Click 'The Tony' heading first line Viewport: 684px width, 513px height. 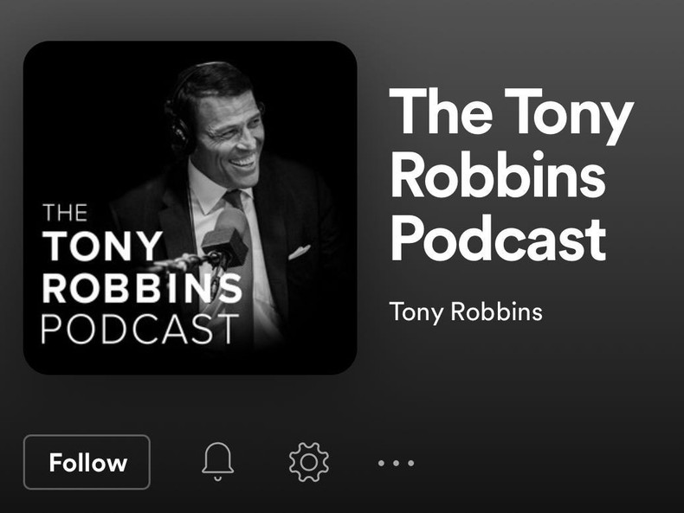click(x=511, y=112)
